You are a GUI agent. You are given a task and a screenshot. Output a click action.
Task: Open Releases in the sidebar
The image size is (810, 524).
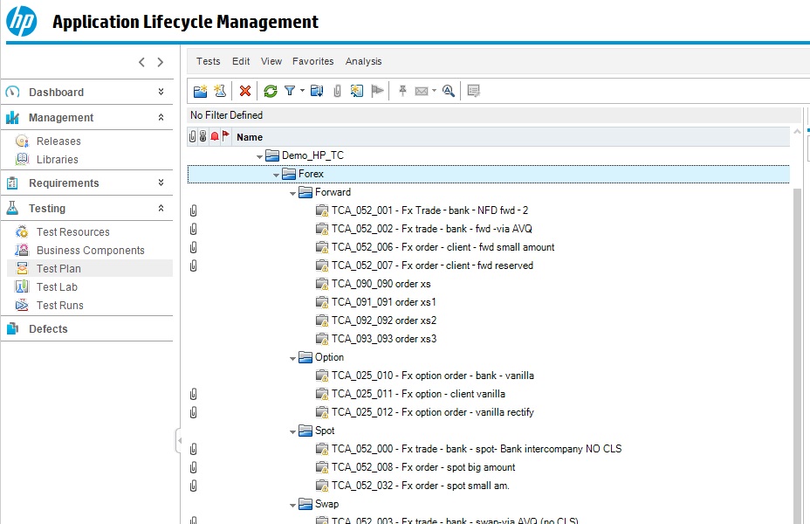point(58,141)
